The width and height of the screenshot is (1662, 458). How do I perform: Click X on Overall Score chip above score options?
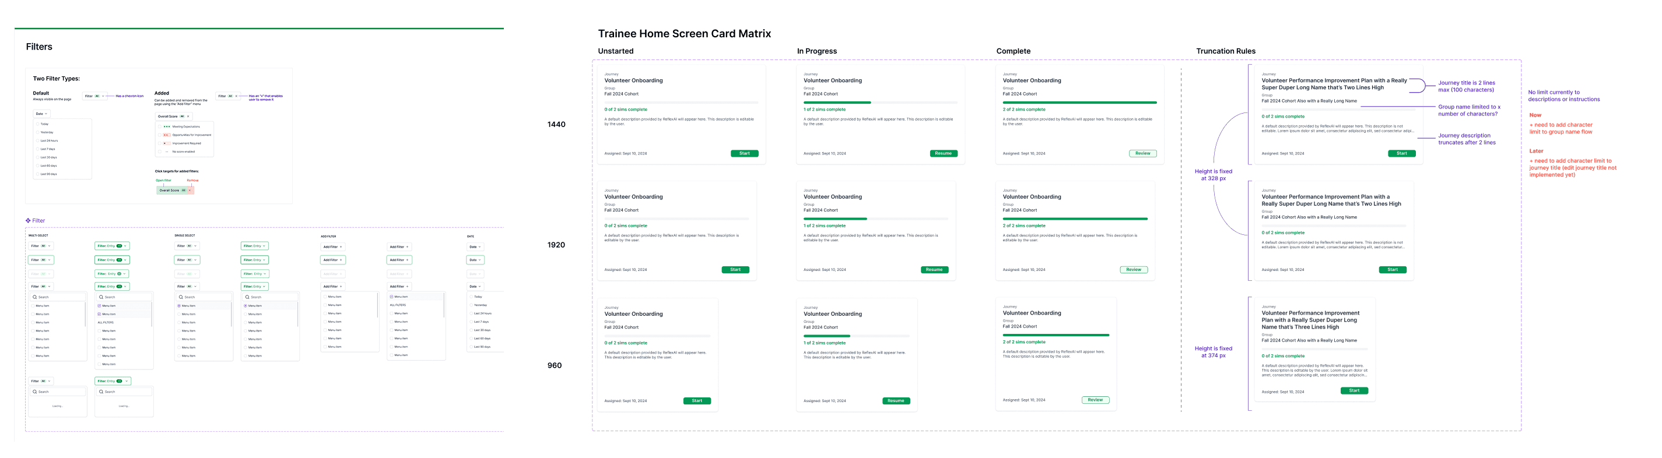[188, 116]
